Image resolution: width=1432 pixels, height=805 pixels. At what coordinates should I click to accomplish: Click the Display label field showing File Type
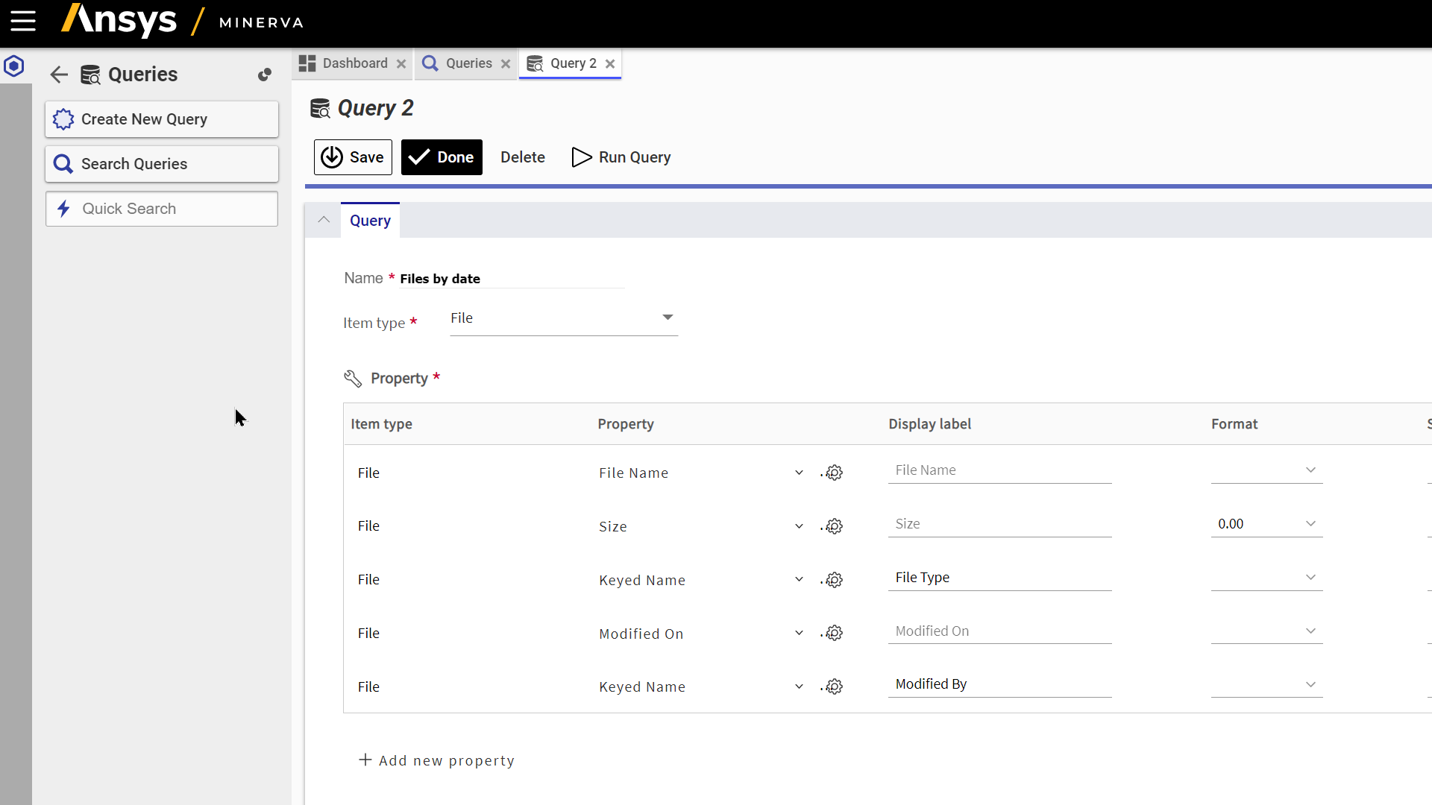tap(999, 577)
